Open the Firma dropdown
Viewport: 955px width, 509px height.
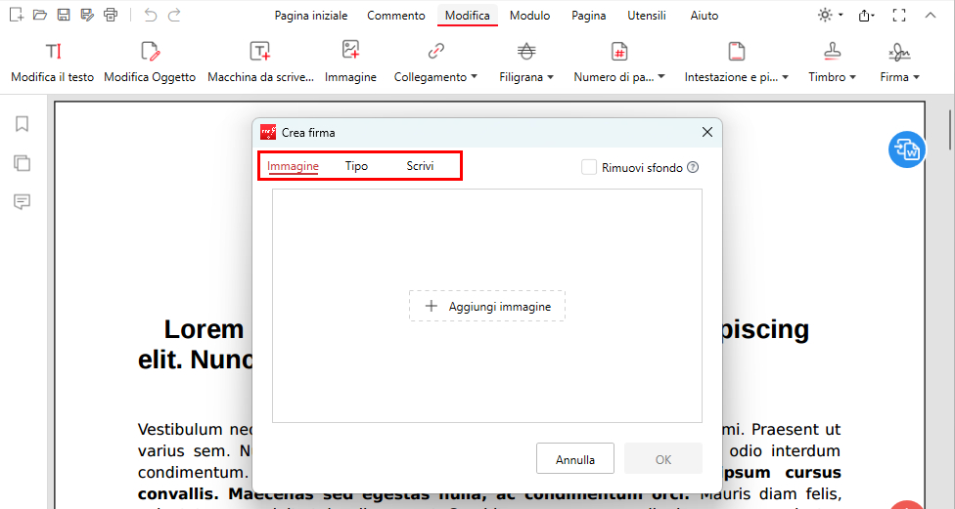tap(900, 76)
